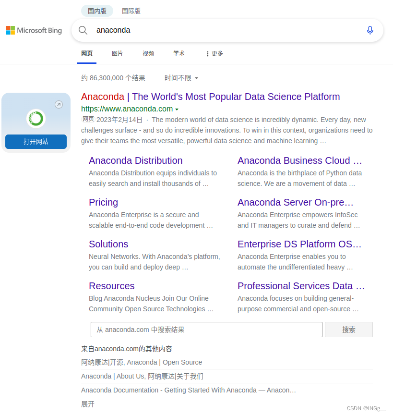Viewport: 393px width, 416px height.
Task: Switch to 国内版 search mode
Action: click(97, 11)
